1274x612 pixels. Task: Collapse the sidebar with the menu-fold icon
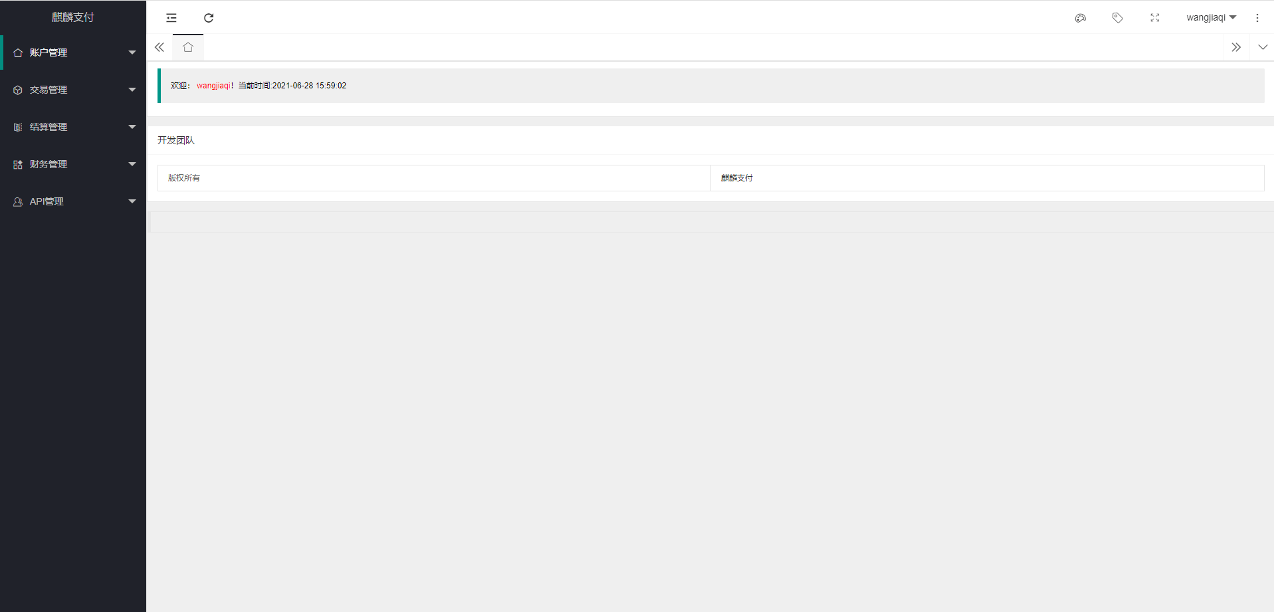click(171, 18)
